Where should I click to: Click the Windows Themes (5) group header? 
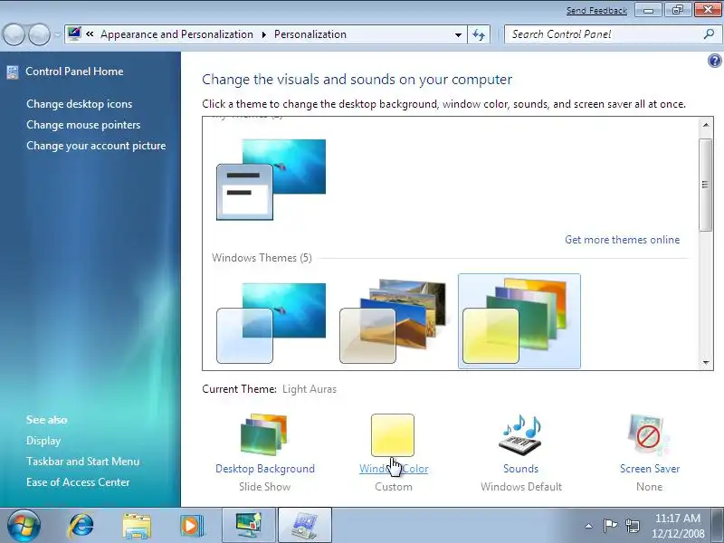(x=262, y=258)
